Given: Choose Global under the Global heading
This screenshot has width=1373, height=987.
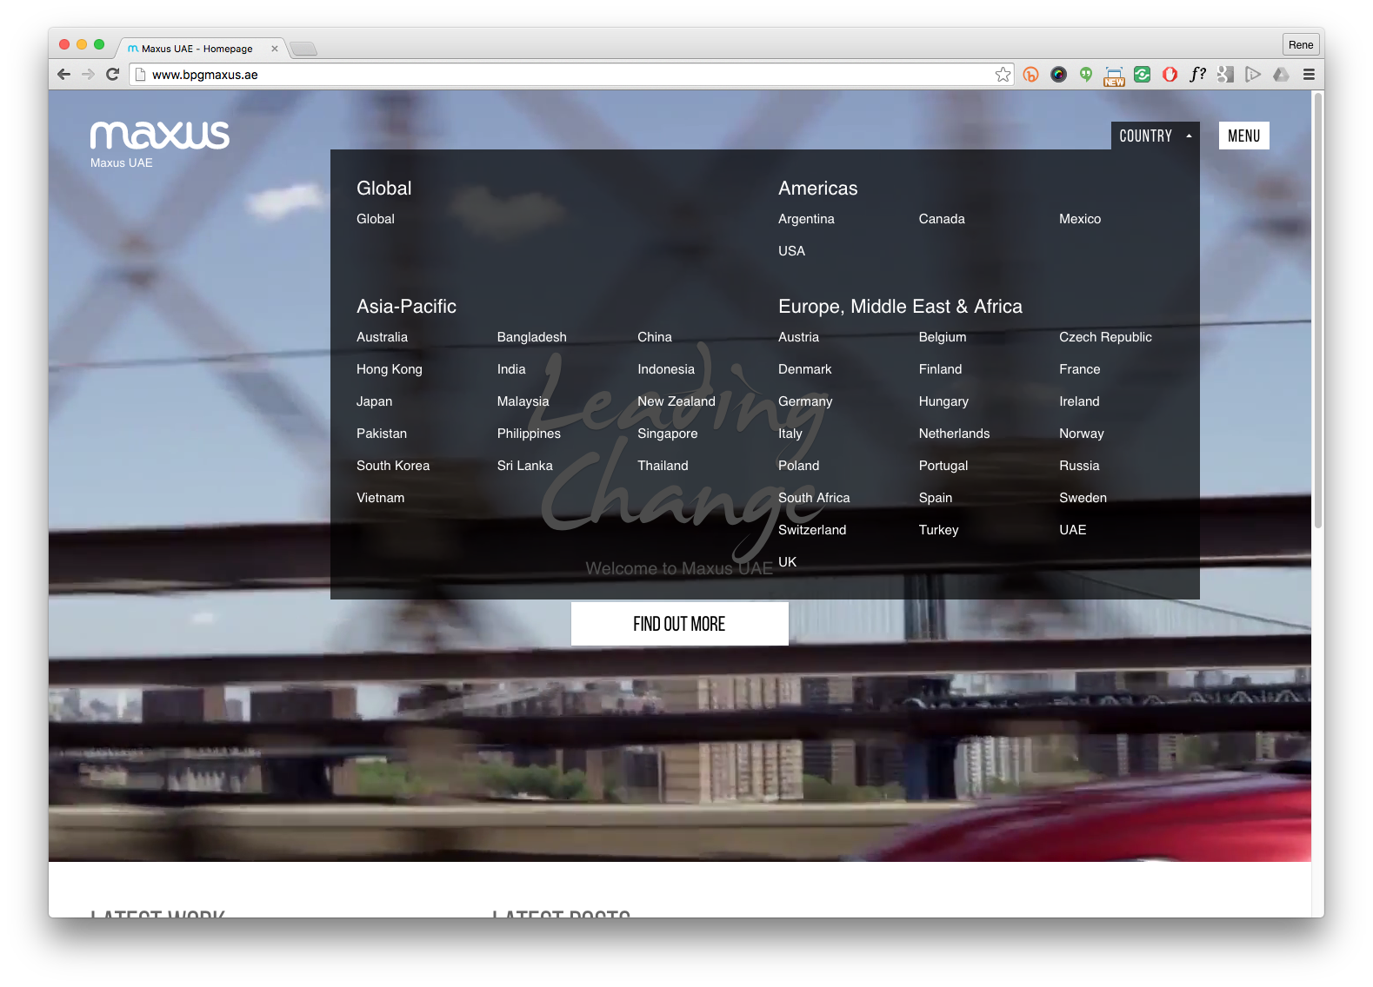Looking at the screenshot, I should (376, 219).
